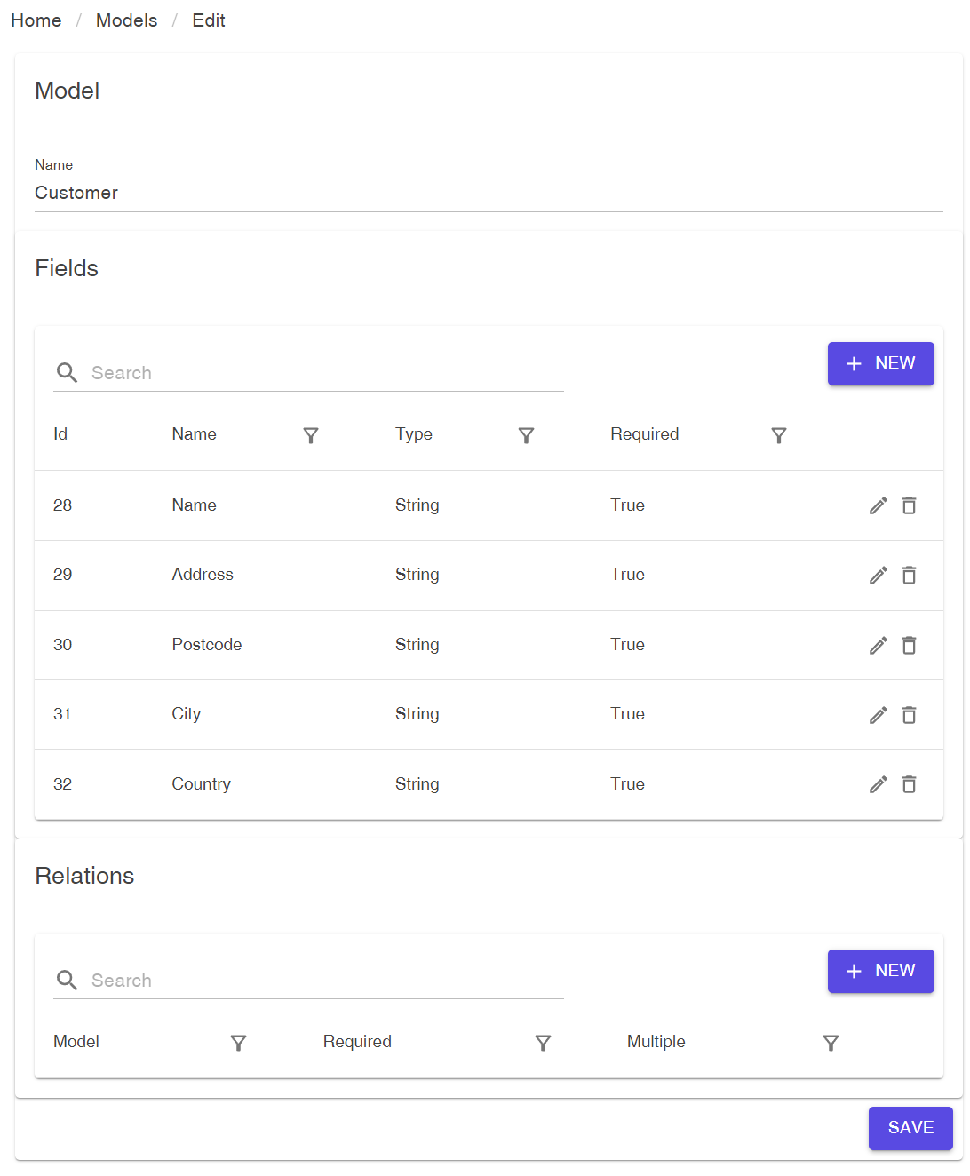Edit the Postcode field row
970x1176 pixels.
click(x=878, y=645)
